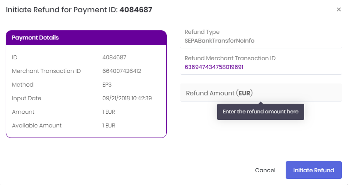The width and height of the screenshot is (348, 185).
Task: Click the Method value EPS
Action: click(x=107, y=85)
